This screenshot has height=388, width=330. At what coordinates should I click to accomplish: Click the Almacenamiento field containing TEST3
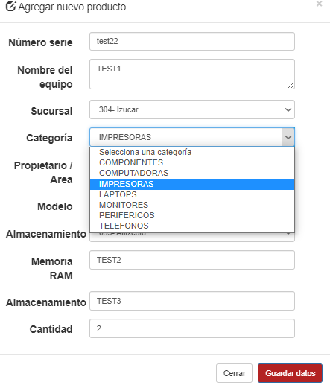[x=192, y=301]
